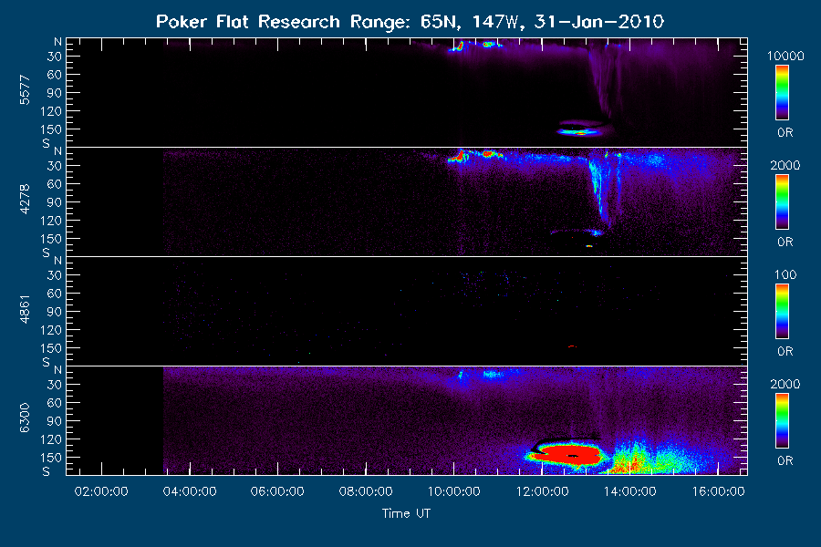The height and width of the screenshot is (547, 821).
Task: Click the '10000' color scale maximum value
Action: (x=785, y=56)
